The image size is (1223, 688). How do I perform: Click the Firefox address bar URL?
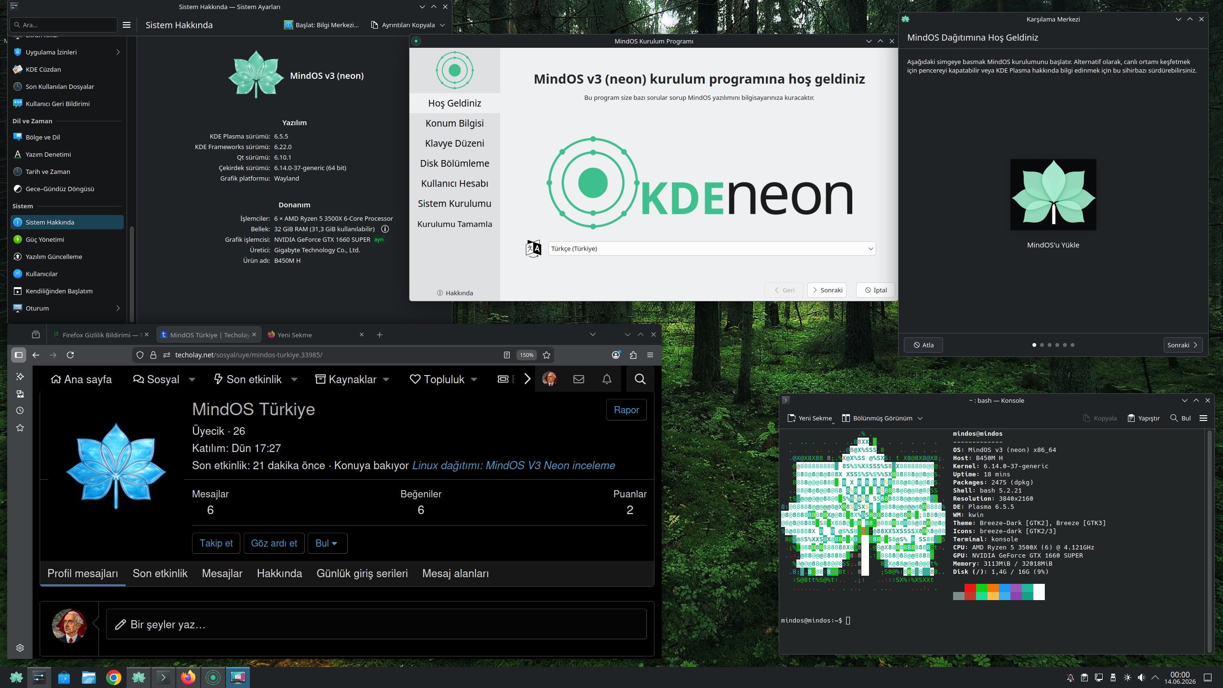(249, 355)
